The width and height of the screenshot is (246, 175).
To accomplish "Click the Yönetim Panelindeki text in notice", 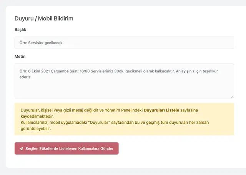I will click(x=123, y=110).
